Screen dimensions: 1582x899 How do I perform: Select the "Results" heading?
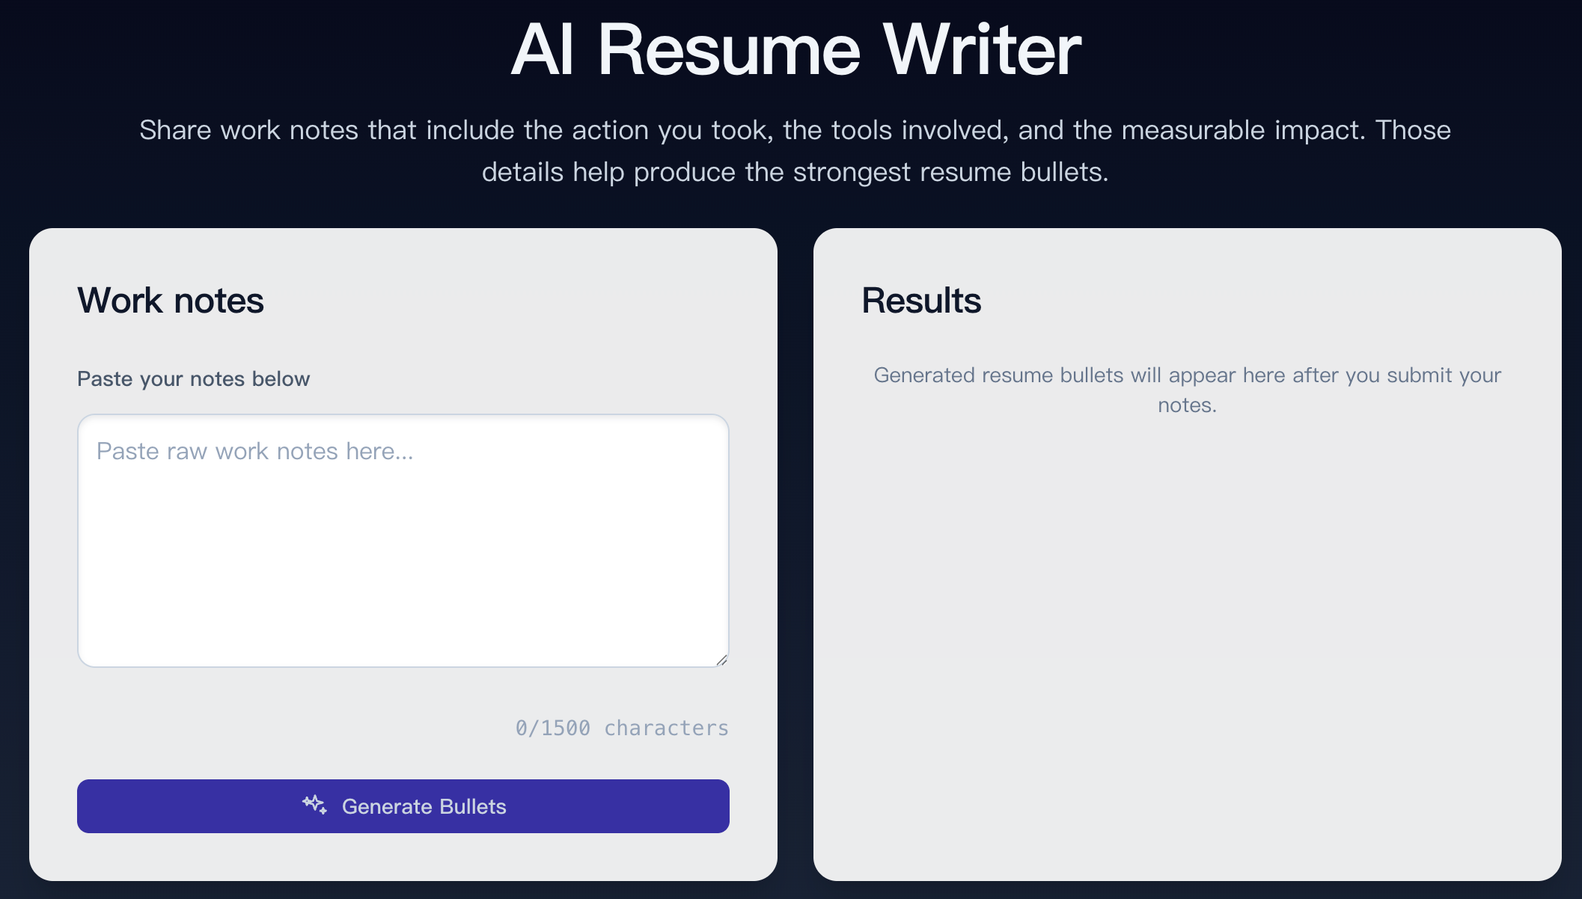tap(921, 301)
